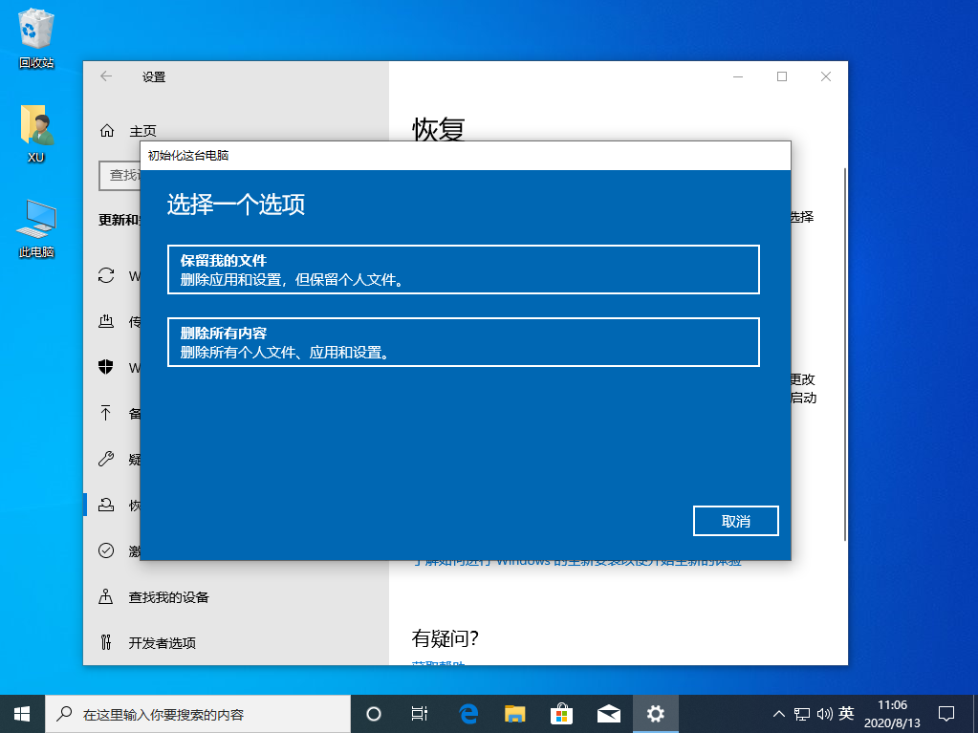978x733 pixels.
Task: Select the 删除所有内容 option
Action: 463,341
